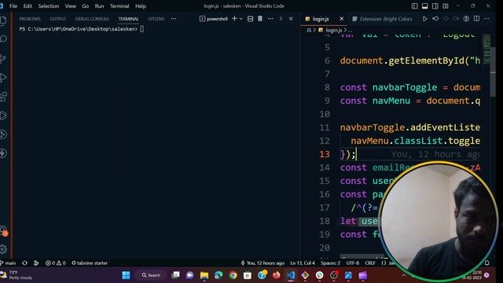503x283 pixels.
Task: Open the Edit menu
Action: tap(28, 6)
